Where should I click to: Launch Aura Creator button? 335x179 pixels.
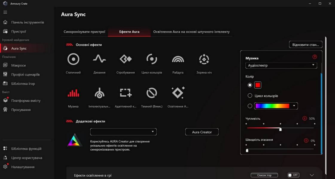[x=202, y=132]
